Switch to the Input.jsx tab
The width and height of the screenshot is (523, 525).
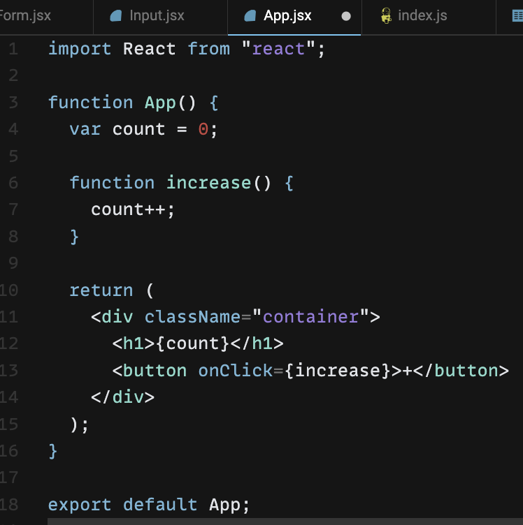[x=160, y=16]
